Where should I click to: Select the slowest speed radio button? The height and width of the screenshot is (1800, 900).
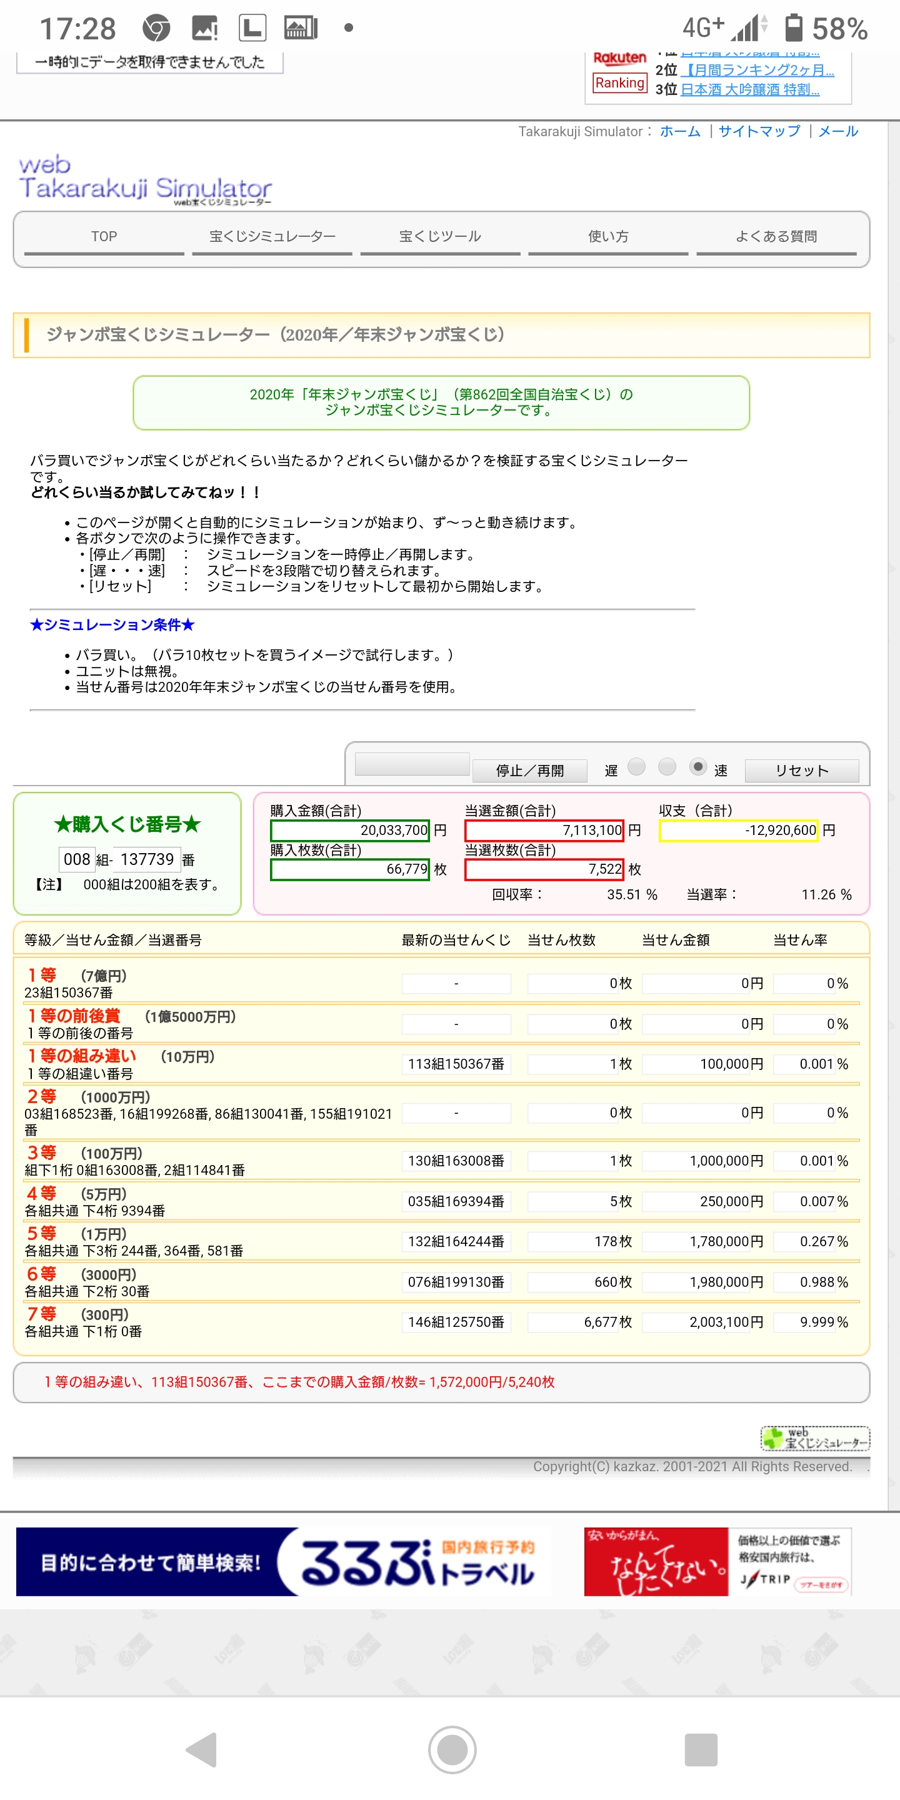click(637, 767)
